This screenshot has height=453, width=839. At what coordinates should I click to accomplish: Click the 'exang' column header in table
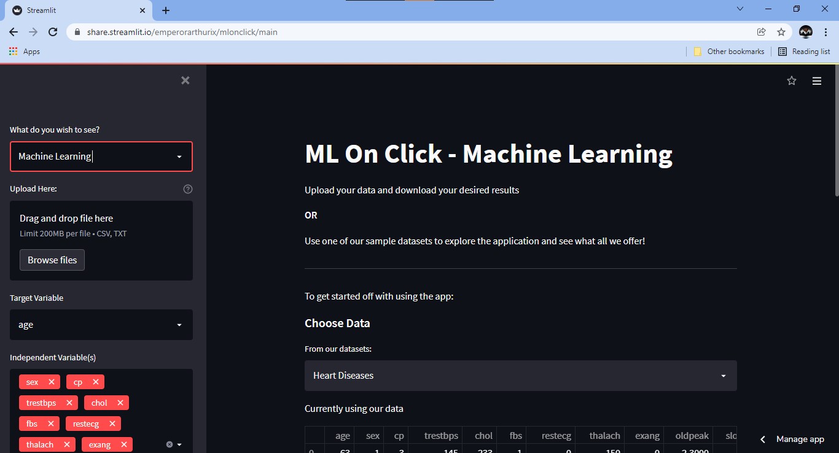point(647,436)
